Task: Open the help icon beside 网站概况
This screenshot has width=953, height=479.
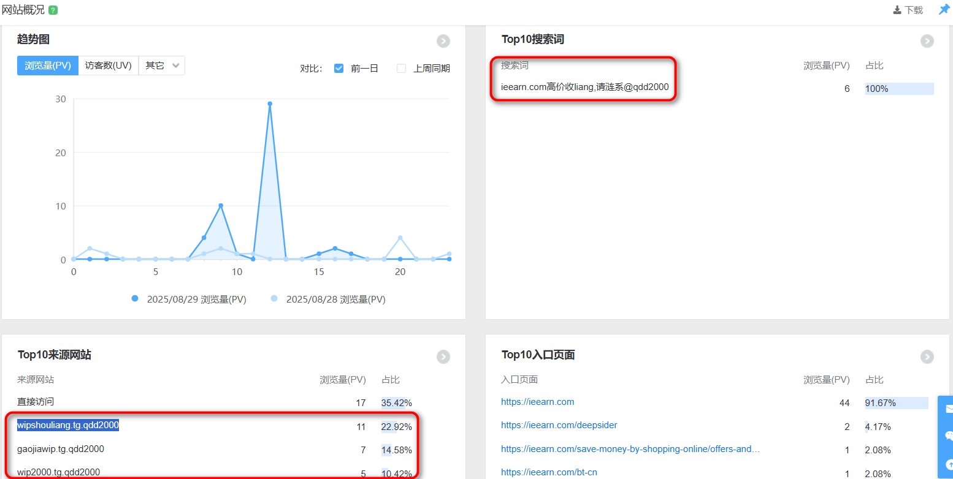Action: pos(53,10)
